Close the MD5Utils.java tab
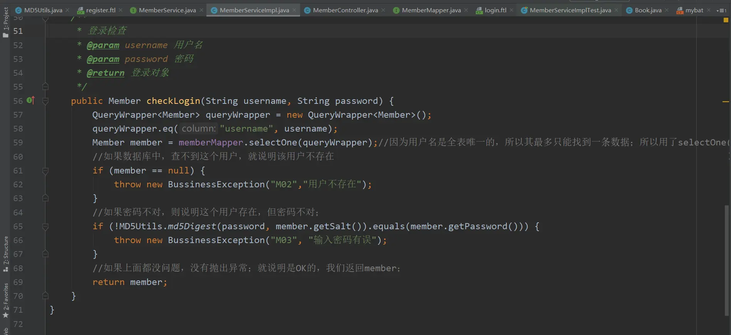 click(68, 10)
